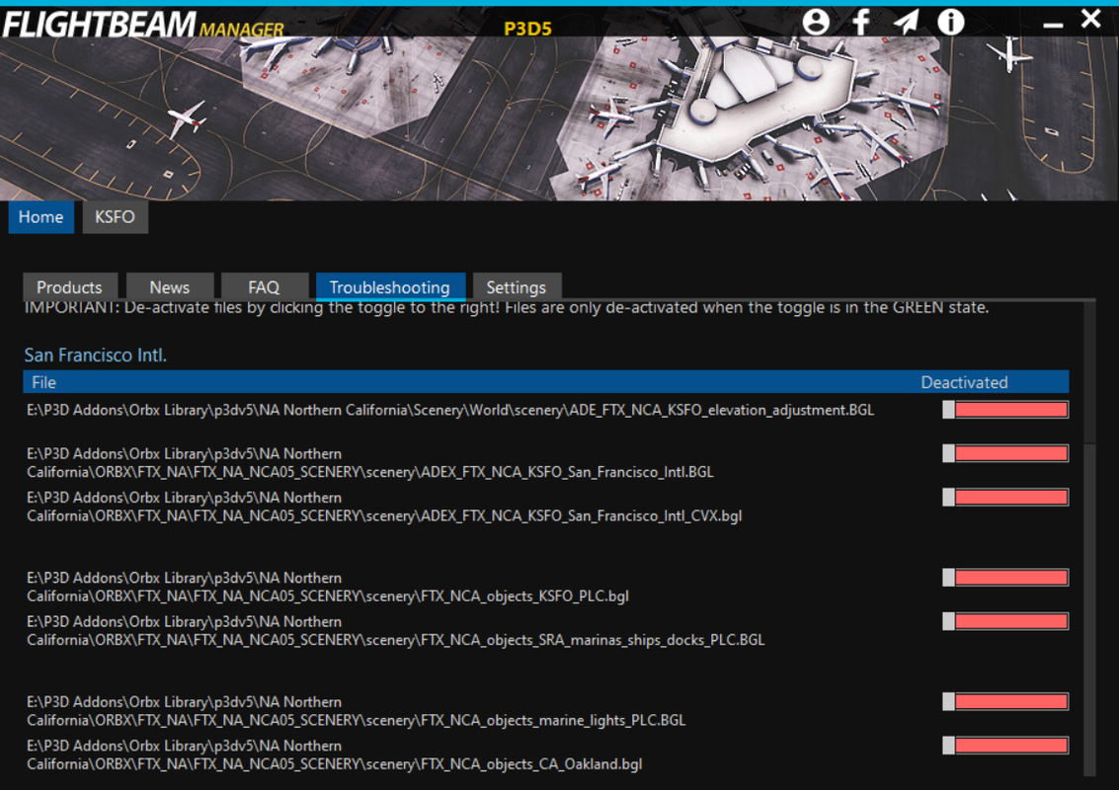Minimize the Flightbeam Manager window
1119x790 pixels.
coord(1053,26)
